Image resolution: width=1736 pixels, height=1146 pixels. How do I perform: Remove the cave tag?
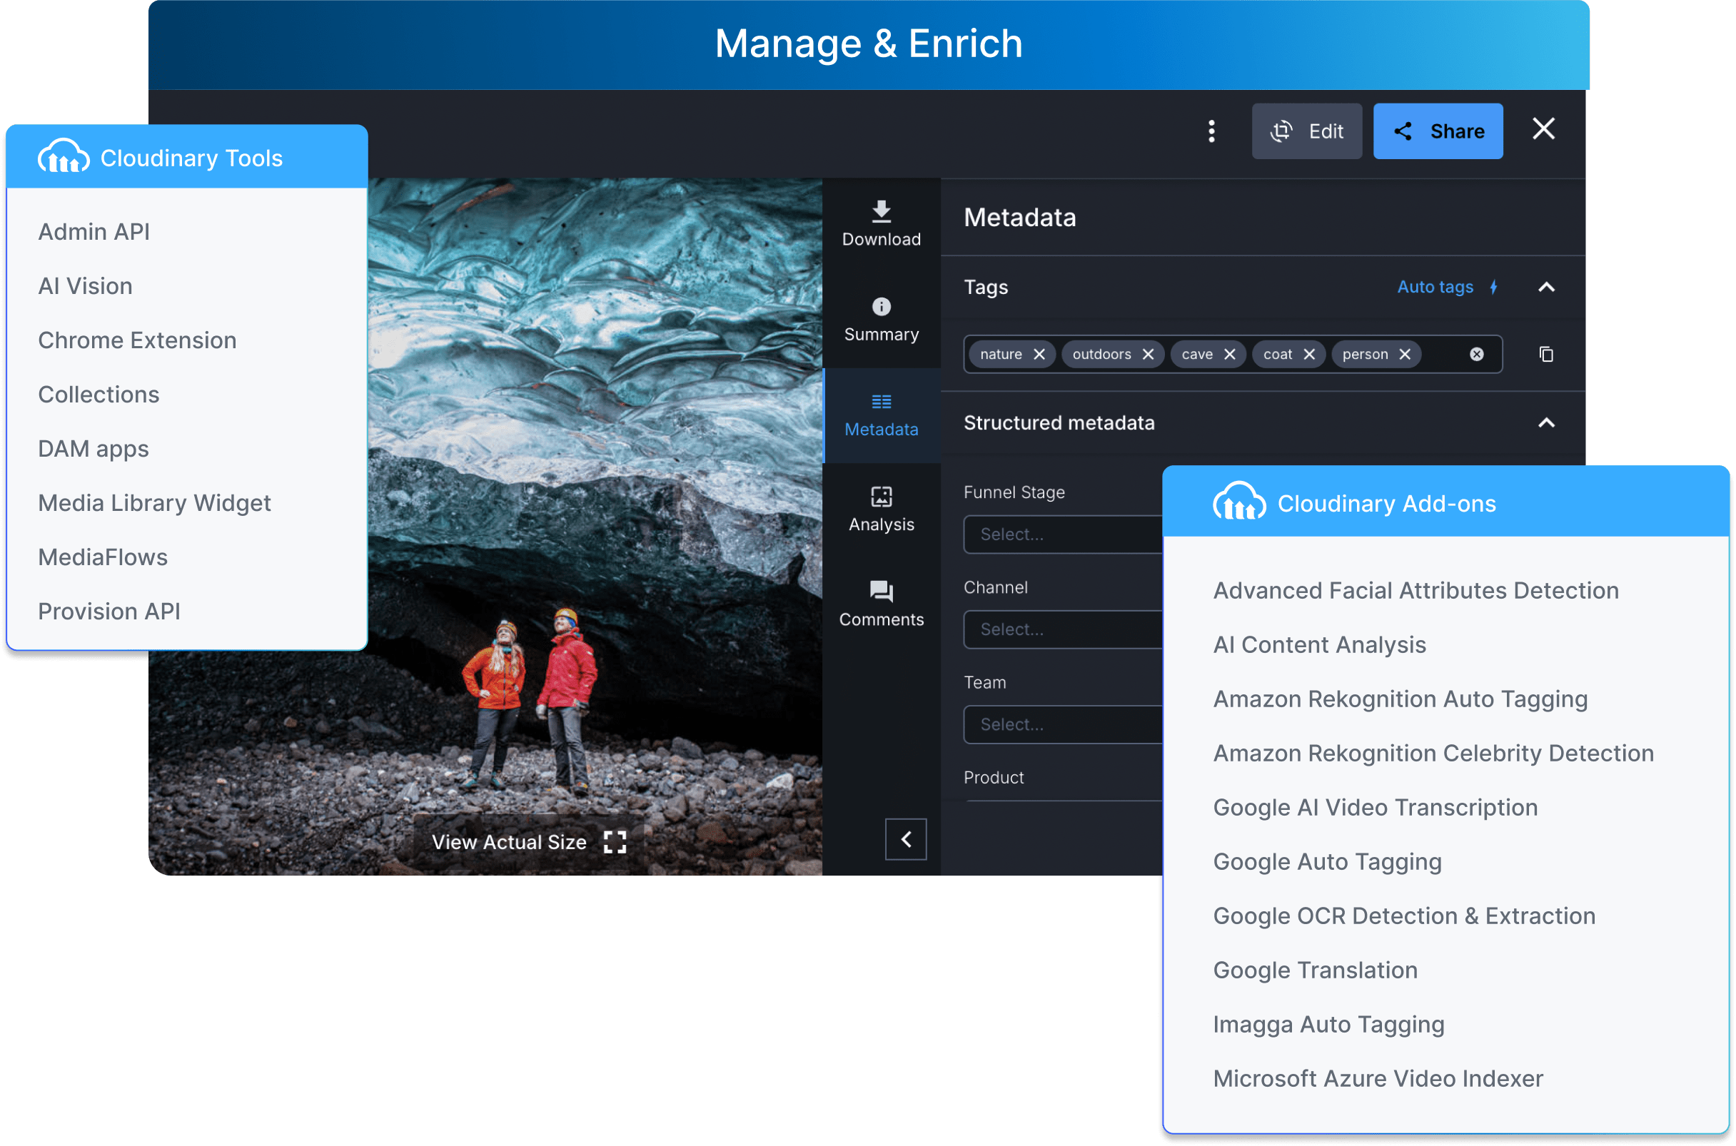tap(1229, 355)
